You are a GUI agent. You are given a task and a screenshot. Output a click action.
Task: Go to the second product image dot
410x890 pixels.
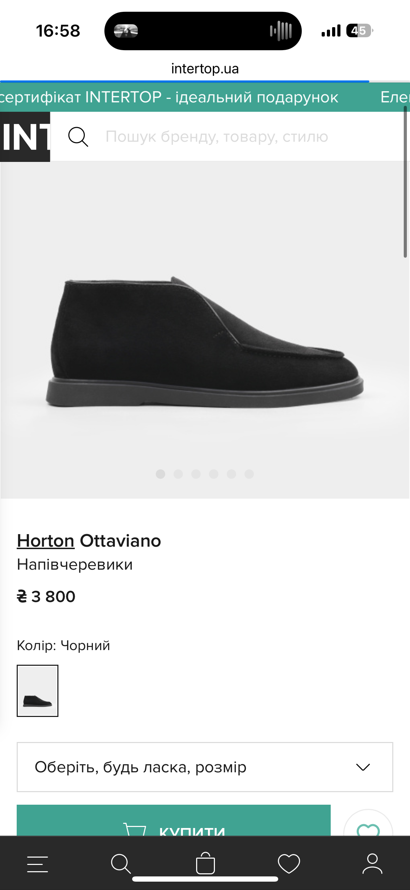178,474
